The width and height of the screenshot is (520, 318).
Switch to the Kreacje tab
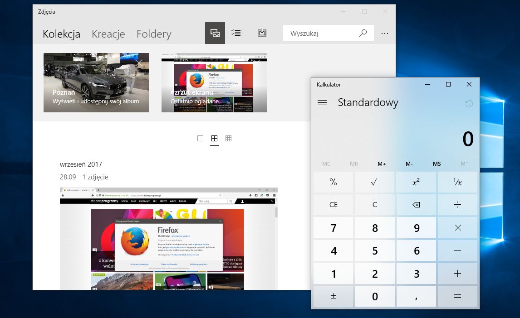pyautogui.click(x=108, y=34)
